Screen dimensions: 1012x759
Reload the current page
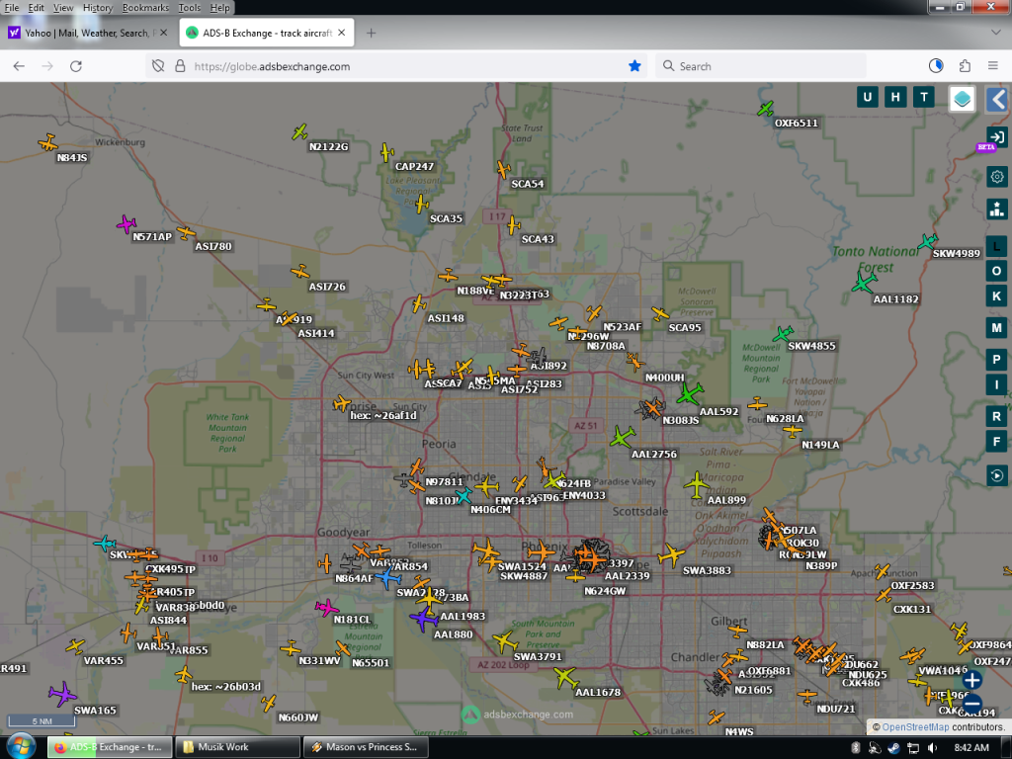tap(75, 66)
